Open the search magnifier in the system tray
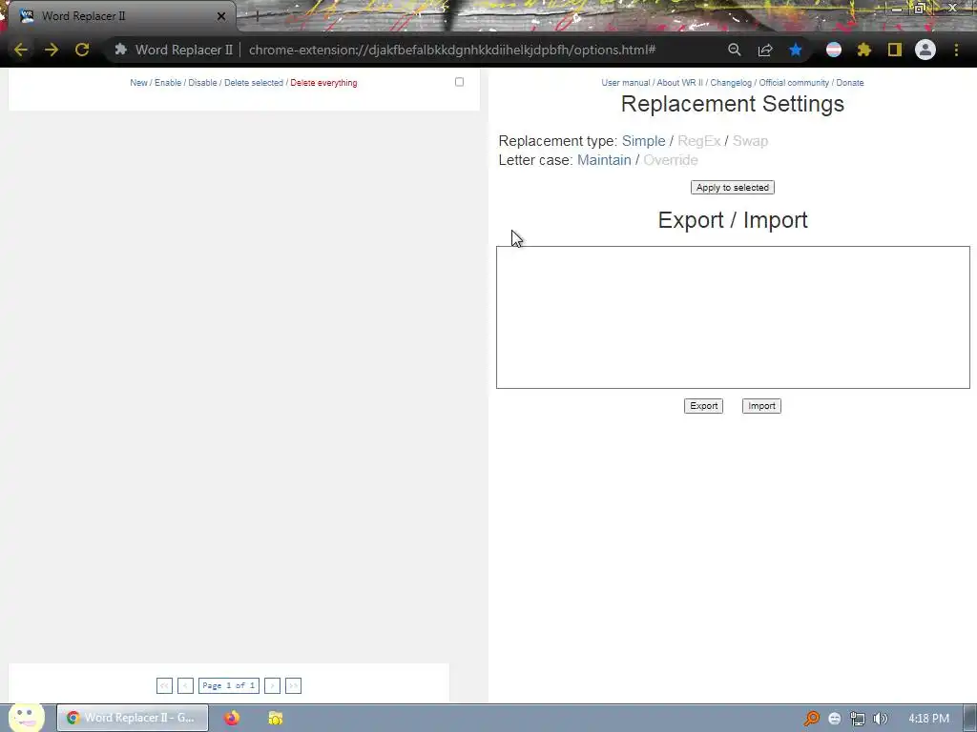The image size is (977, 732). (811, 719)
